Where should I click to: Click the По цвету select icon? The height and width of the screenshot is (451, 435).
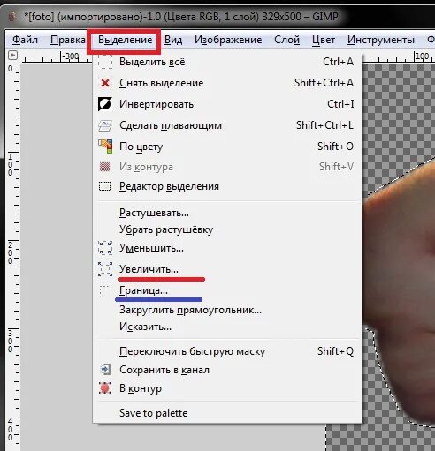[105, 147]
